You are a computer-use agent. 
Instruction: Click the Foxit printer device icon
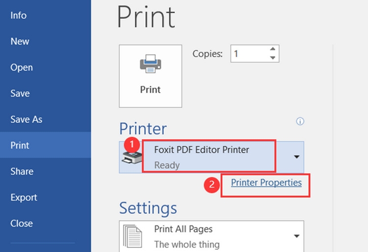tap(132, 157)
